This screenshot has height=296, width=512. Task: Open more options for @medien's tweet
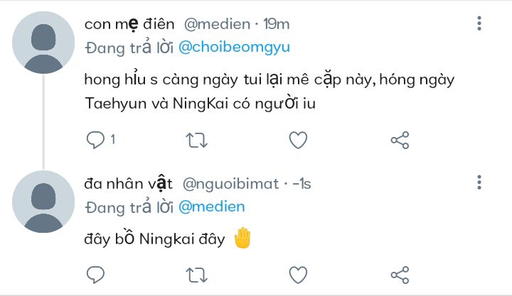pyautogui.click(x=479, y=23)
